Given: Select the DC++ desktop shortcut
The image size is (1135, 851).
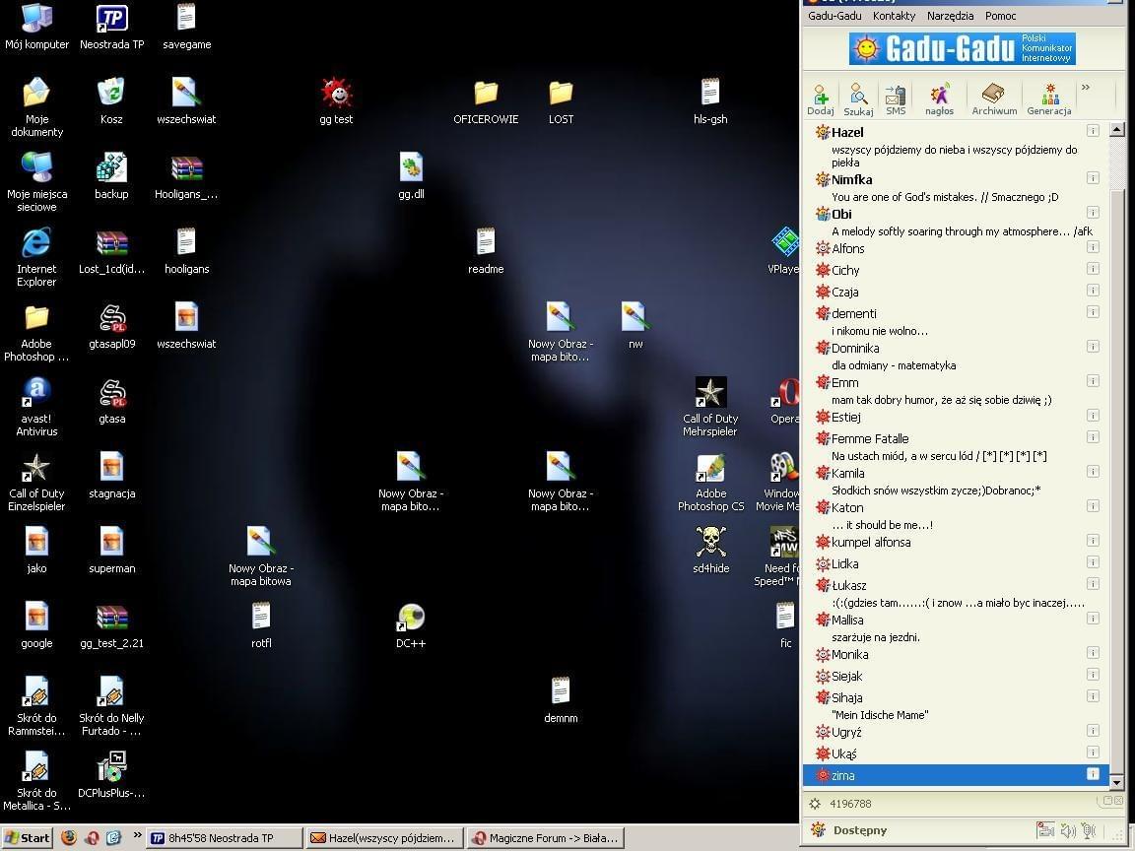Looking at the screenshot, I should (411, 625).
